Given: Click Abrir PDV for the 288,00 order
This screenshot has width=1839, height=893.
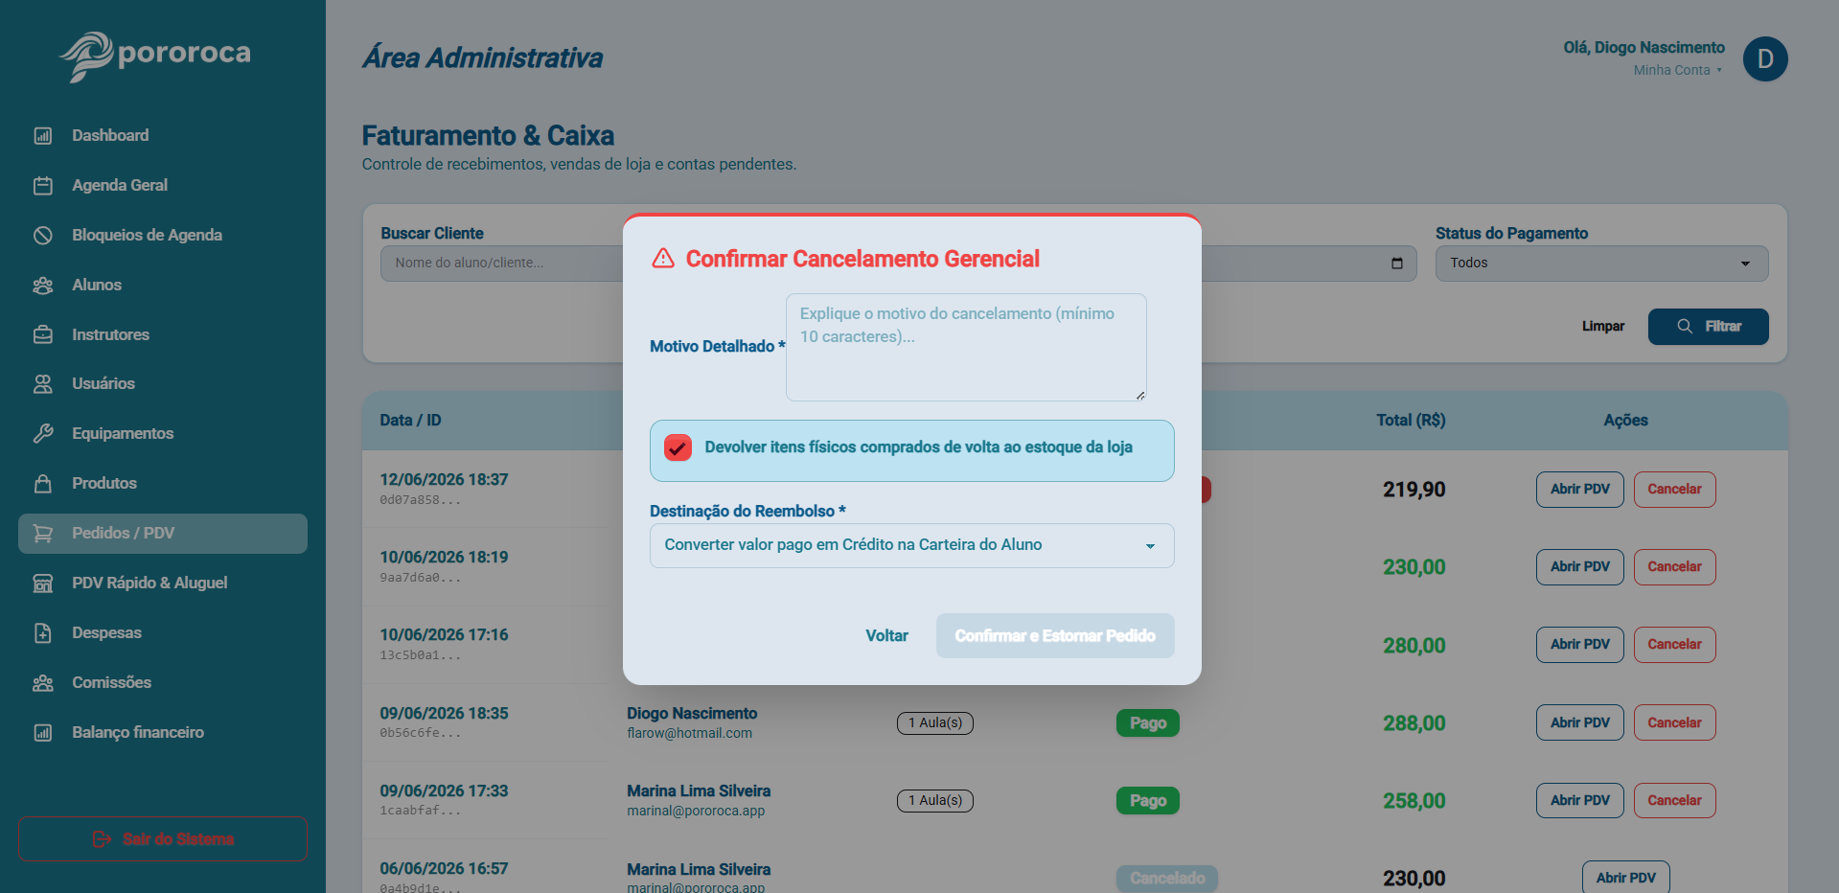Looking at the screenshot, I should [1579, 723].
